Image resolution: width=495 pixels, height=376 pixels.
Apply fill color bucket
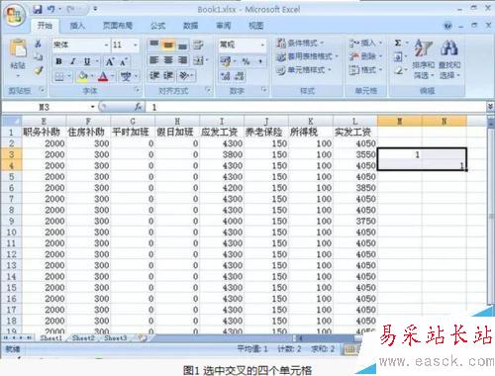[x=82, y=76]
